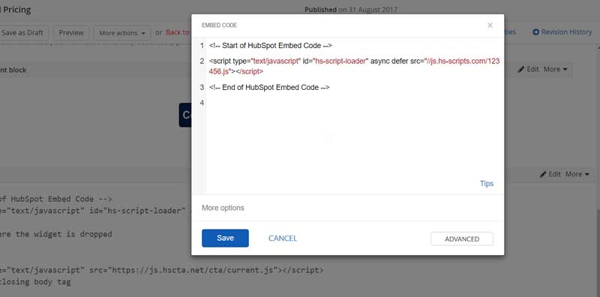Click the Published on 31 August 2017 text
Screen dimensions: 600x297
click(351, 10)
